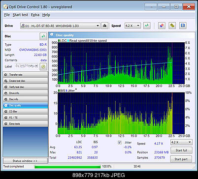The image size is (198, 179).
Task: Click the eraser icon in the toolbar
Action: tap(162, 26)
